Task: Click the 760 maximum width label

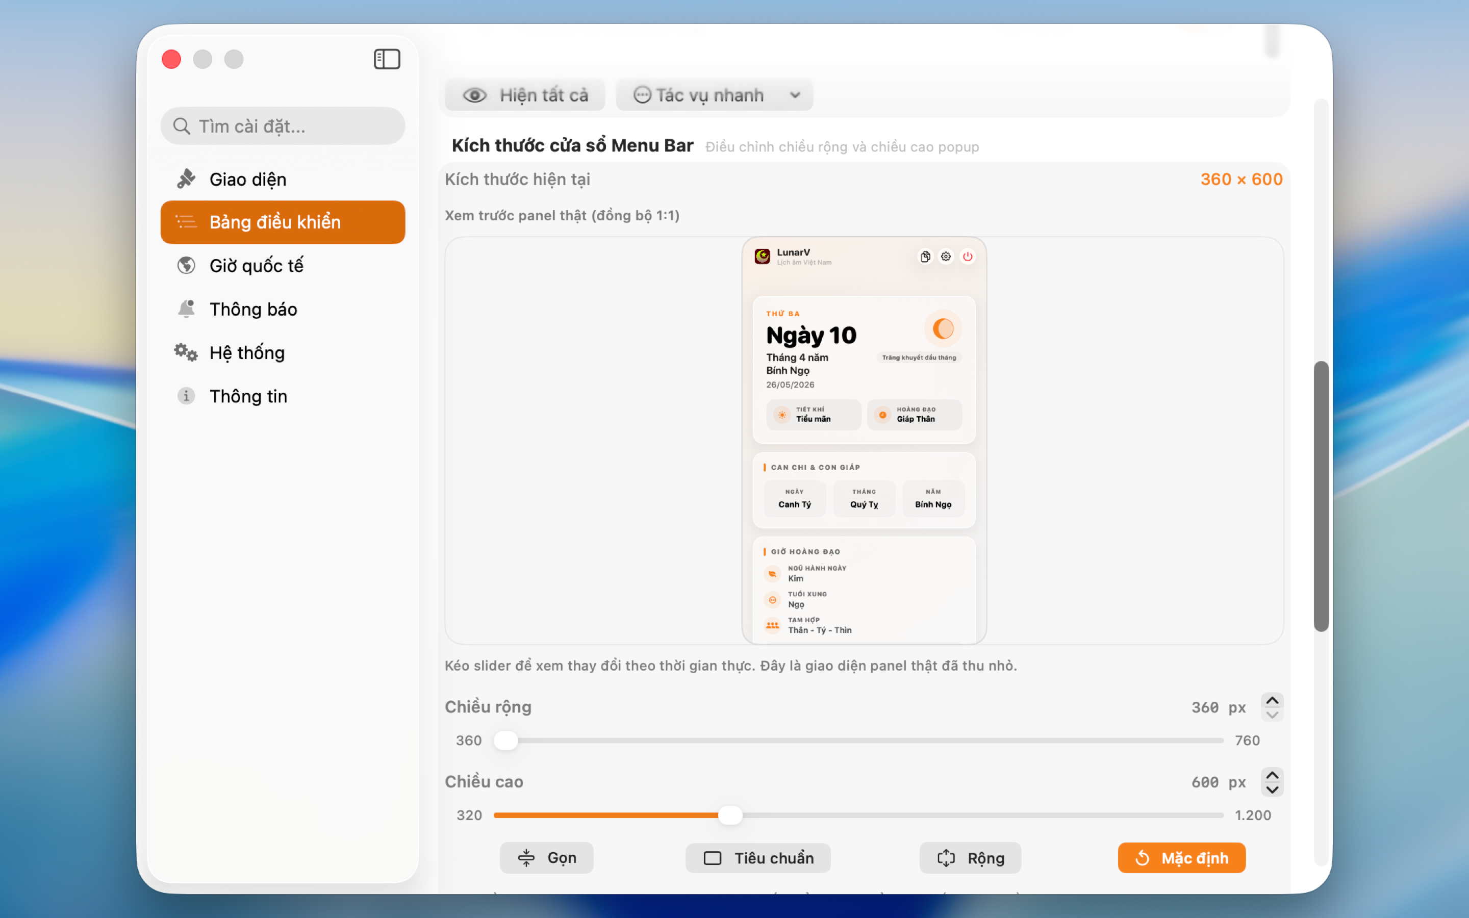Action: point(1247,740)
